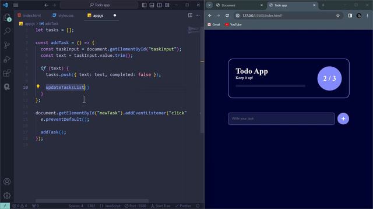Open Customize Layout in VS Code
This screenshot has width=373, height=209.
click(x=167, y=5)
